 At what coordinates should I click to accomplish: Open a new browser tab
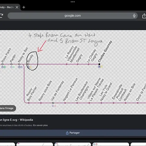pos(24,7)
